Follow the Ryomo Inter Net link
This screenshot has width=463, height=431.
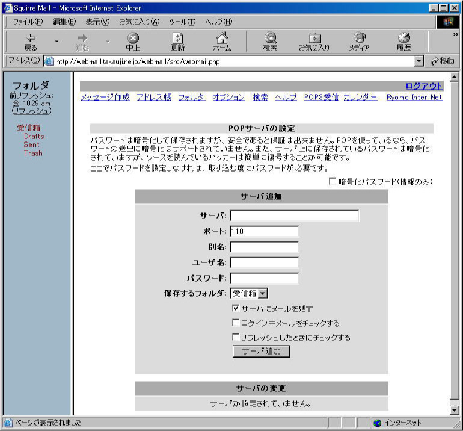click(x=414, y=98)
